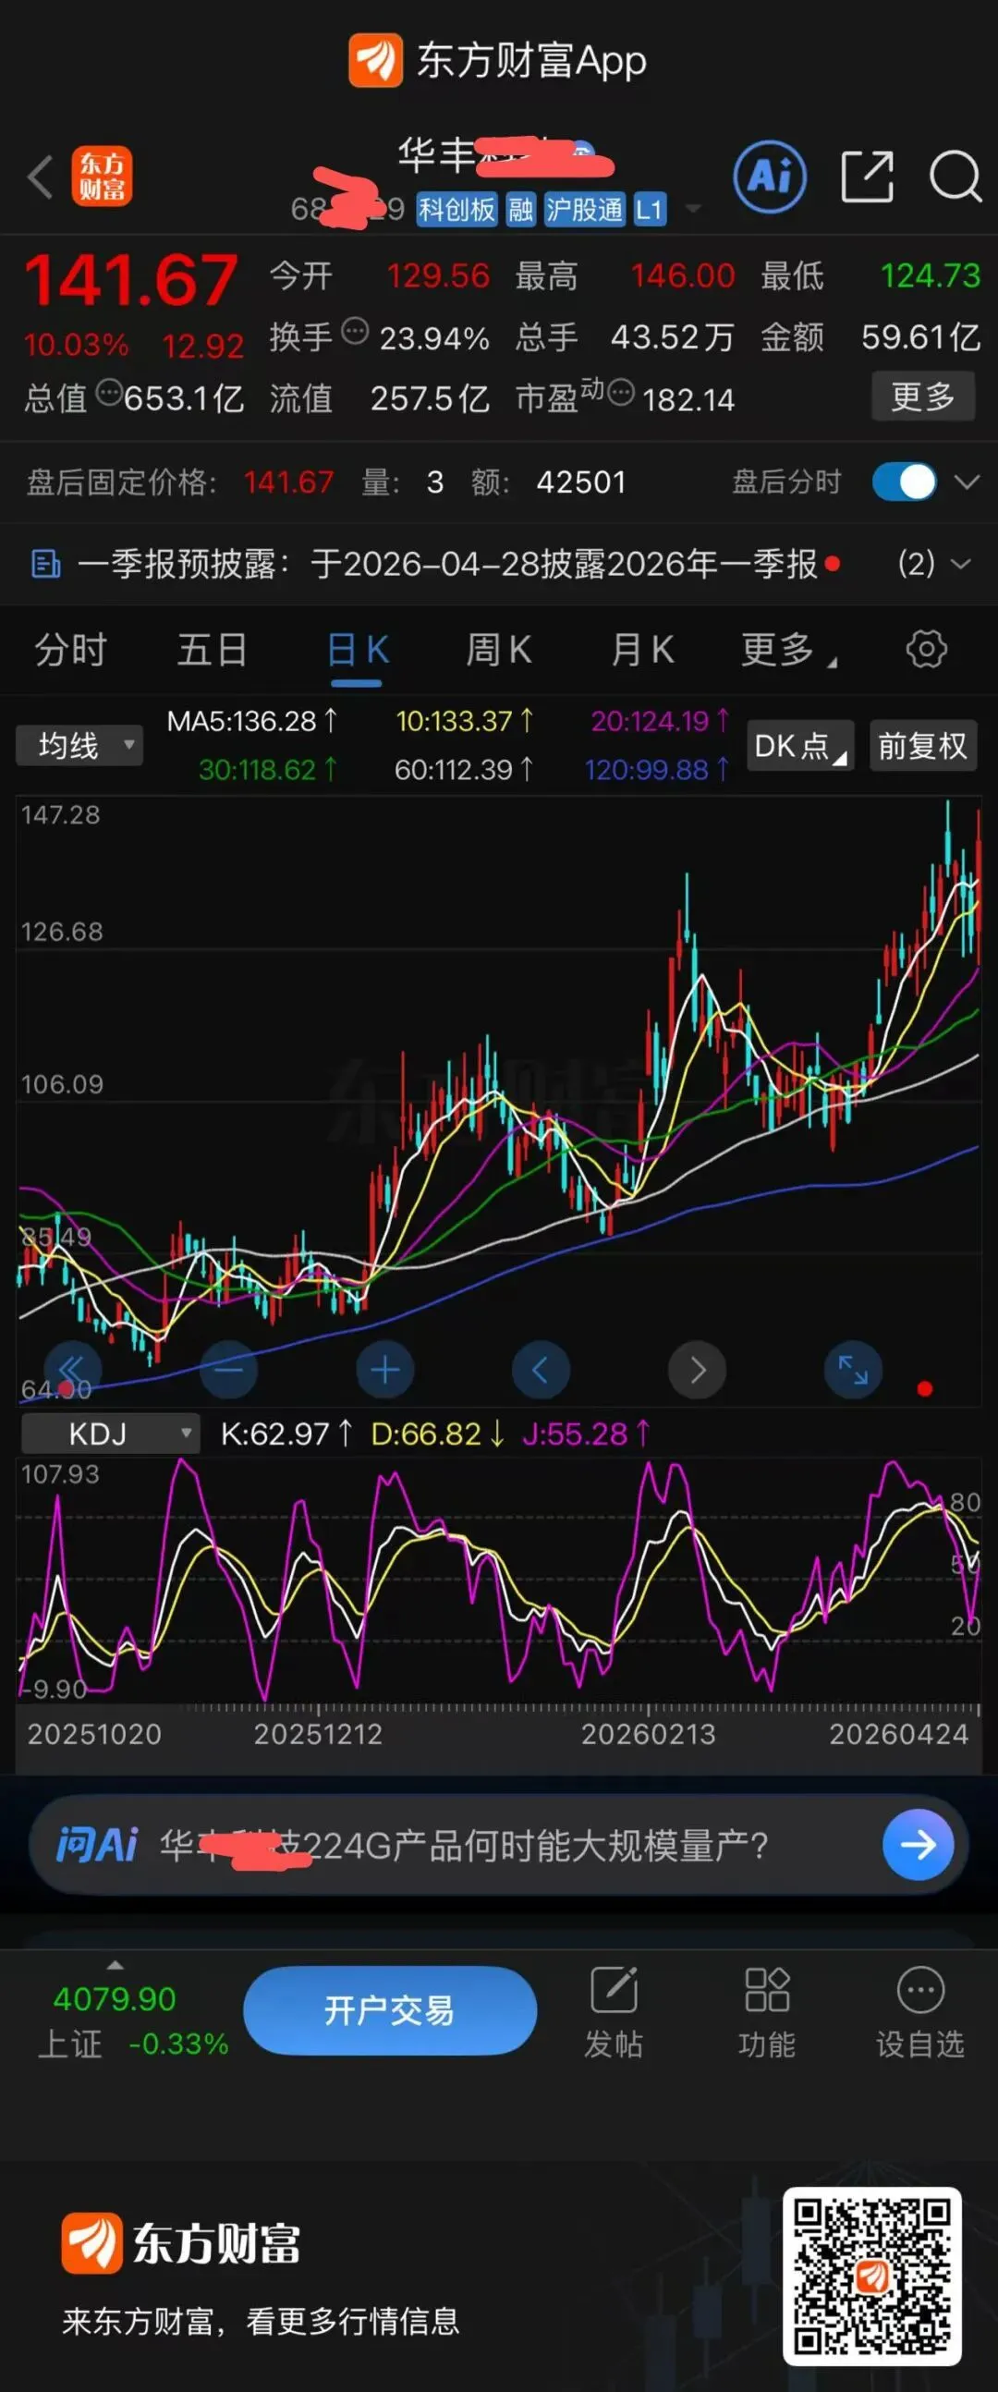Tap the QR code at the bottom
Viewport: 998px width, 2392px height.
(x=871, y=2275)
